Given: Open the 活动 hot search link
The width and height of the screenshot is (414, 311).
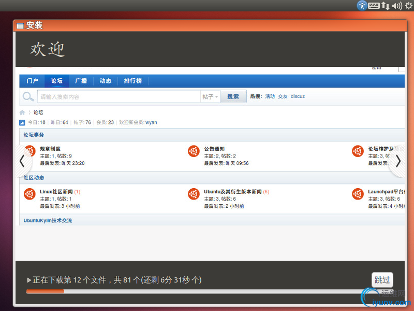Looking at the screenshot, I should (270, 96).
